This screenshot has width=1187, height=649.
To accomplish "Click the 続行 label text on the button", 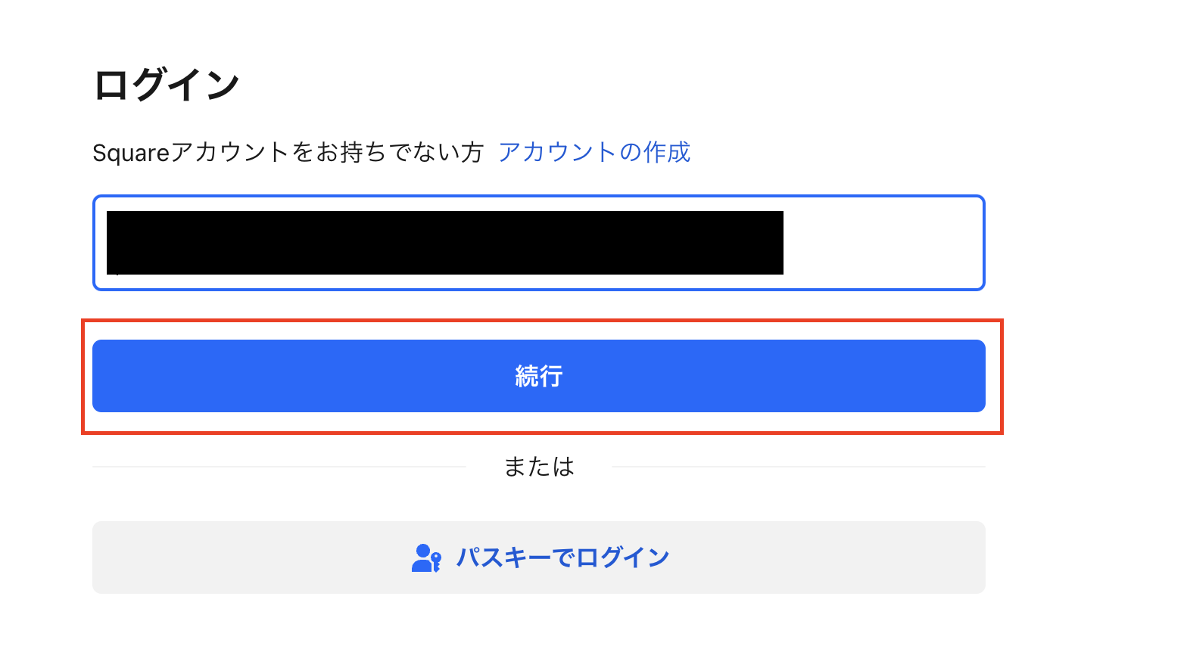I will 539,376.
